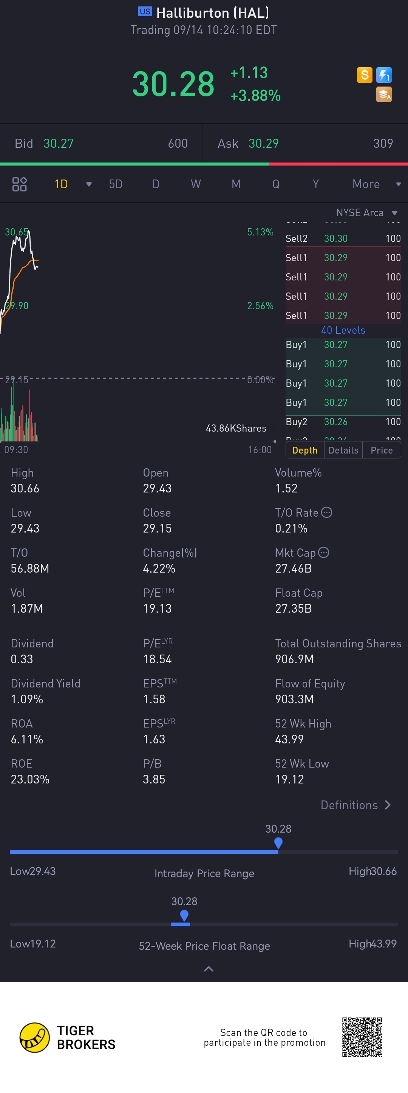Image resolution: width=408 pixels, height=1093 pixels.
Task: Switch to the 5D chart tab
Action: coord(116,184)
